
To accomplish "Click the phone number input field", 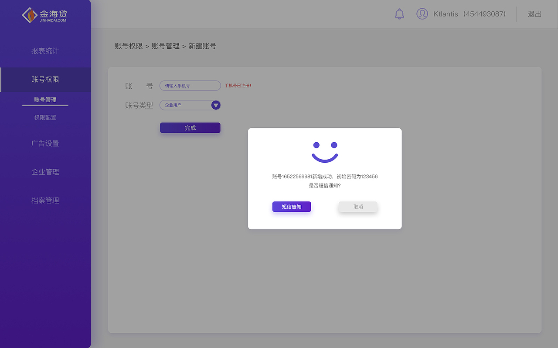I will pyautogui.click(x=190, y=85).
